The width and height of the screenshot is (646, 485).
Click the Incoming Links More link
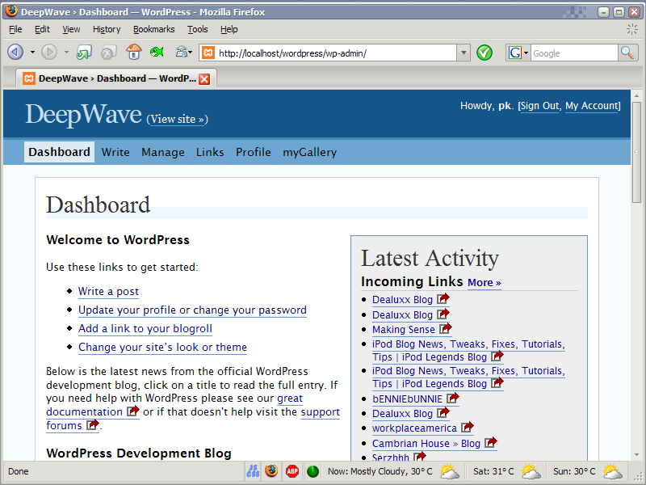point(484,282)
